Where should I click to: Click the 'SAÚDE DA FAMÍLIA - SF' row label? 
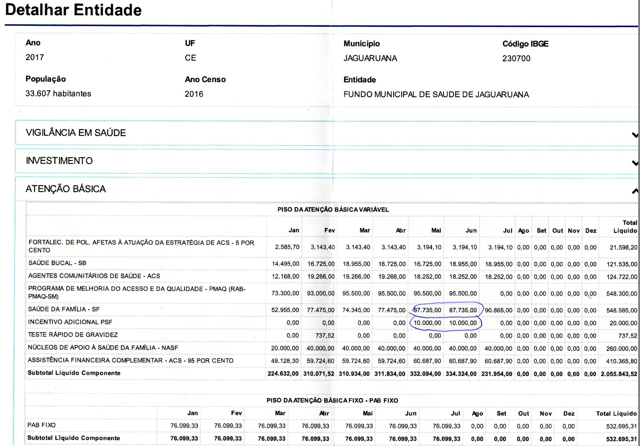(64, 309)
